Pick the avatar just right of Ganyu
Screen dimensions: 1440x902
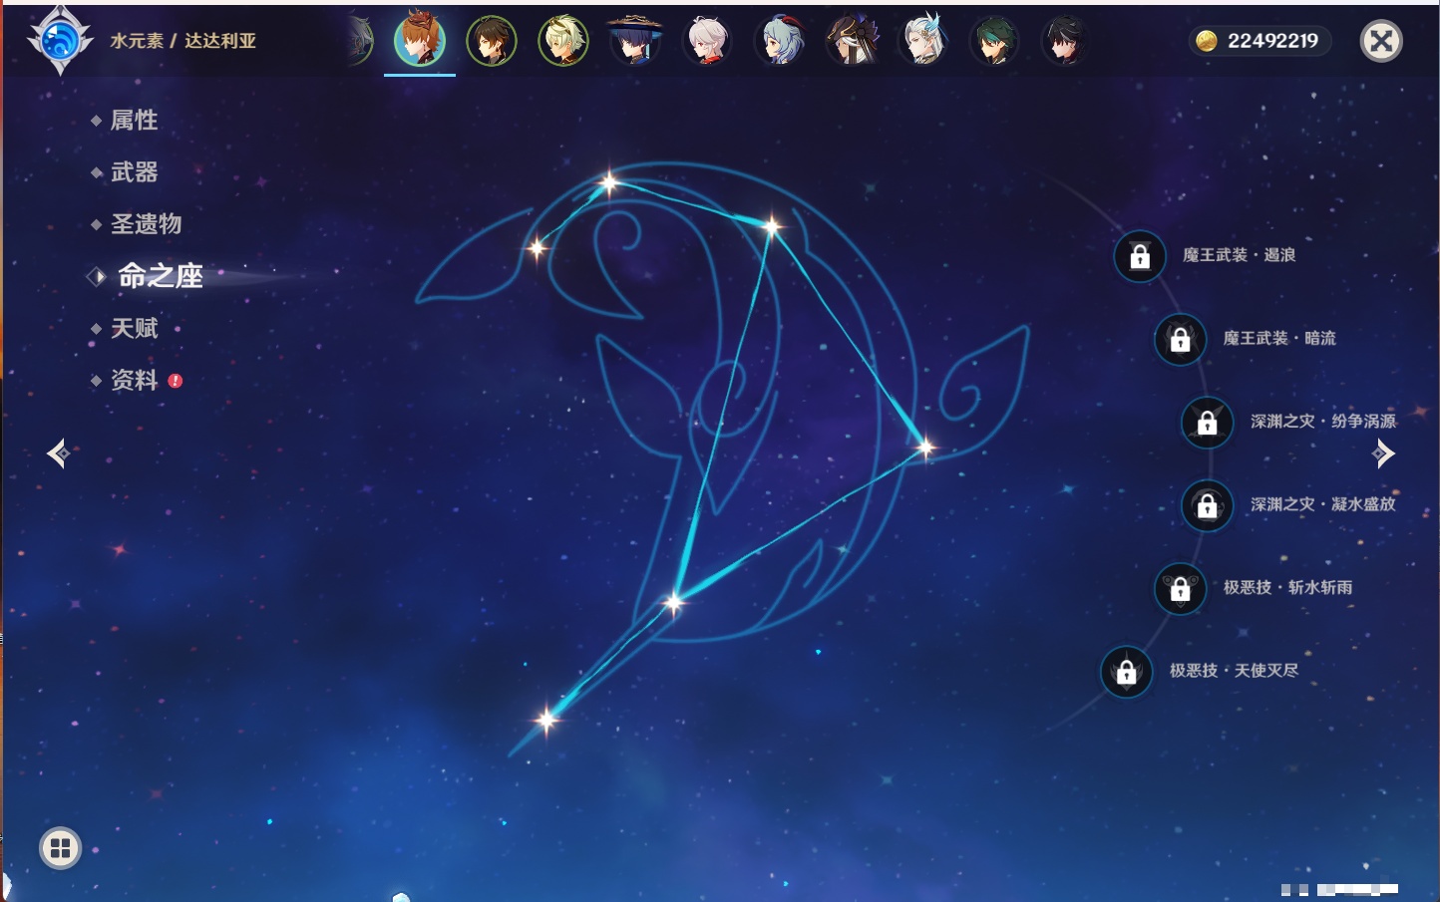click(853, 41)
